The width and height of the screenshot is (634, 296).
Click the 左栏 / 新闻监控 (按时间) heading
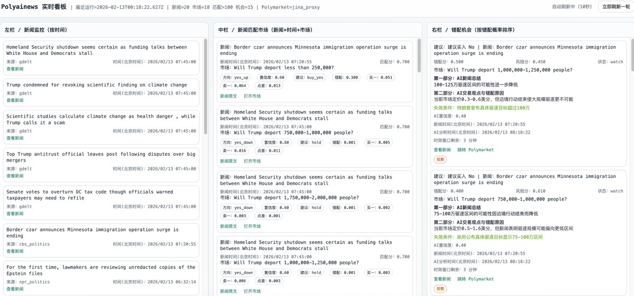[36, 30]
